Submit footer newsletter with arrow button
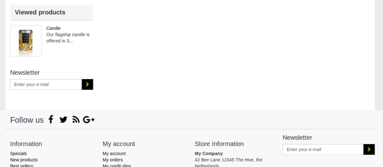The height and width of the screenshot is (167, 383). 369,149
